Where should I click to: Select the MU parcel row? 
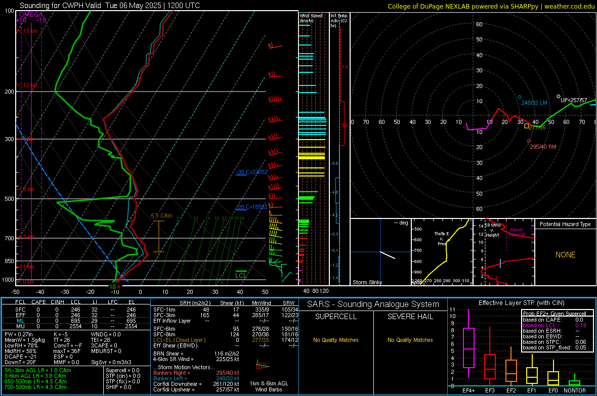pos(76,326)
